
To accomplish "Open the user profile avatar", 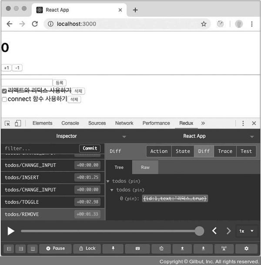I will pyautogui.click(x=239, y=24).
